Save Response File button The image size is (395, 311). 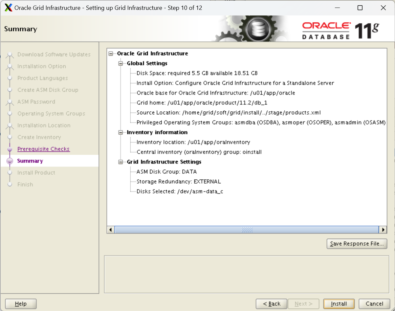[x=357, y=244]
